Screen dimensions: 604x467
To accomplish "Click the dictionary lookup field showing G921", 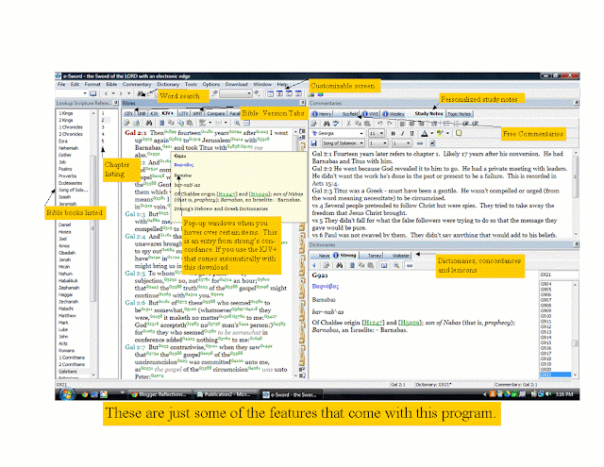I will pyautogui.click(x=558, y=275).
